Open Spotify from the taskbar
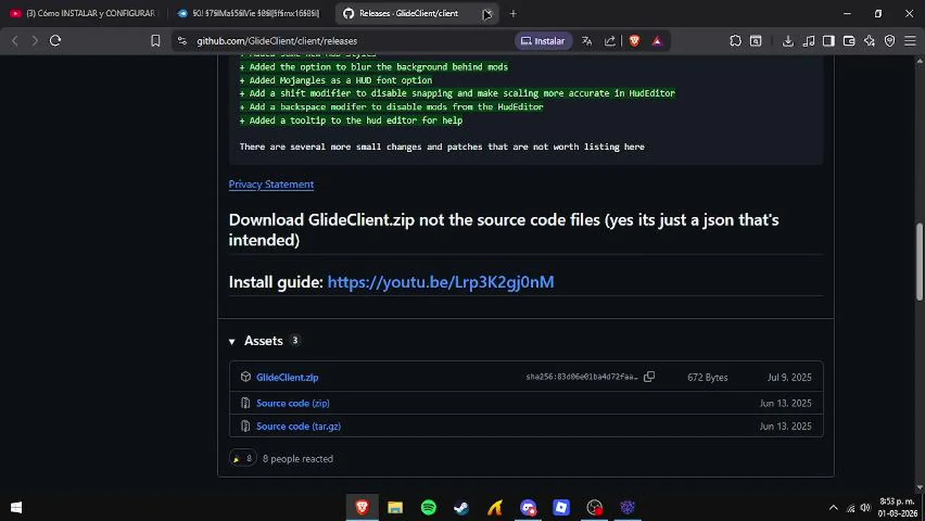 [428, 507]
